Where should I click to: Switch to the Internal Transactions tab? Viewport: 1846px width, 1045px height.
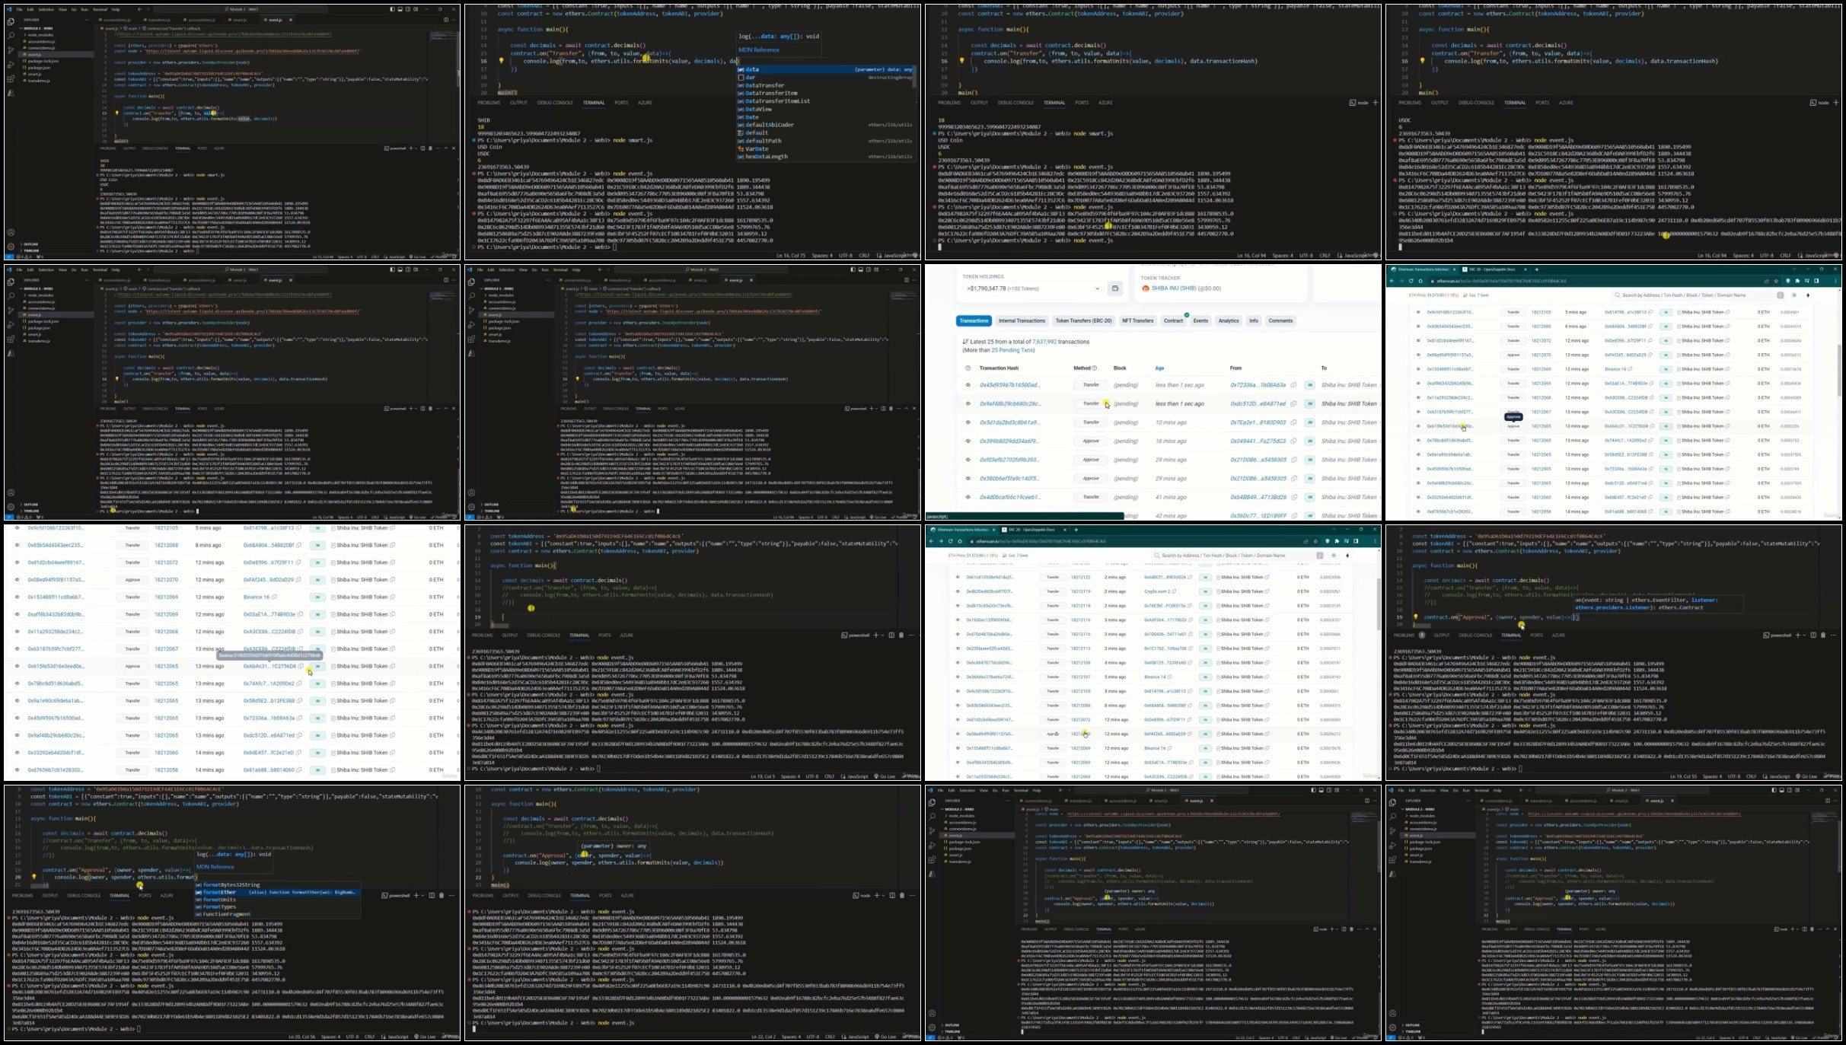[1022, 321]
